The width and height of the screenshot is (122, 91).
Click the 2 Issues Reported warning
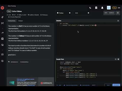tap(14, 17)
